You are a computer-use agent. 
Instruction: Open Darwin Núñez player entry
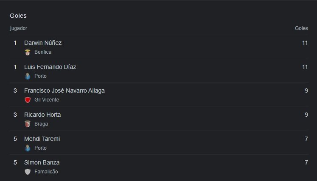43,43
